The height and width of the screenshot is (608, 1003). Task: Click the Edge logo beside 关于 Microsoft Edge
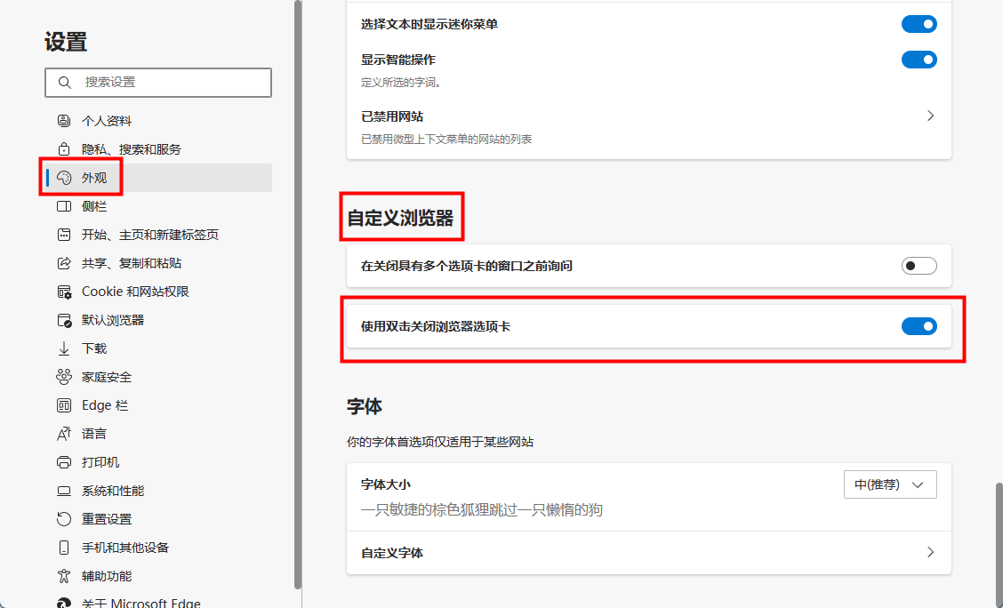click(x=64, y=603)
